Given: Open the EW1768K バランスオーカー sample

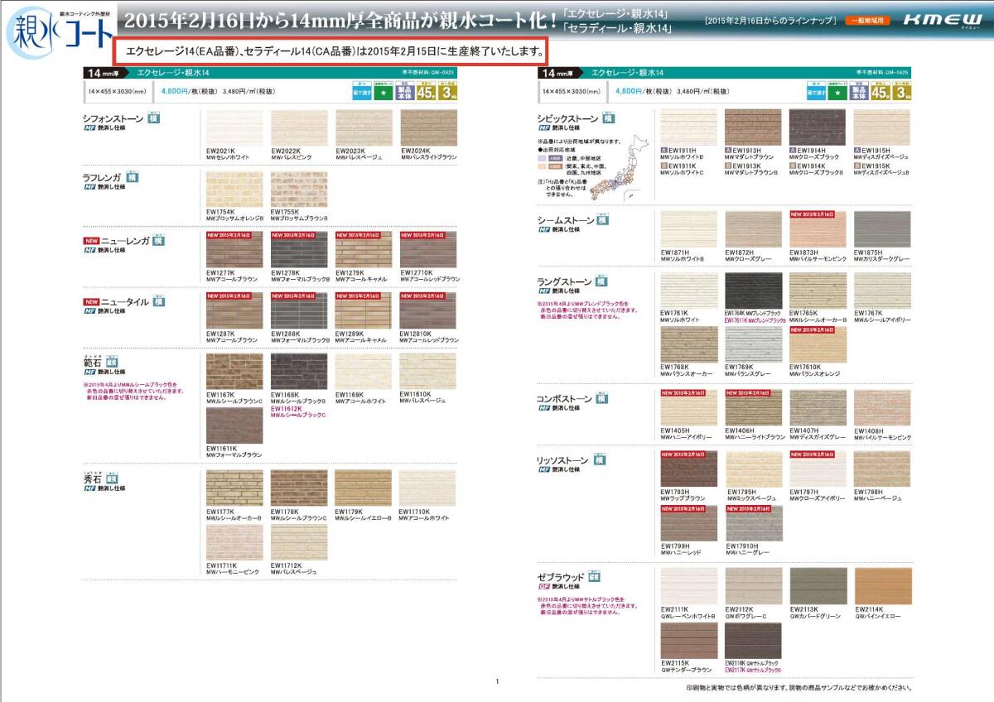Looking at the screenshot, I should tap(688, 345).
